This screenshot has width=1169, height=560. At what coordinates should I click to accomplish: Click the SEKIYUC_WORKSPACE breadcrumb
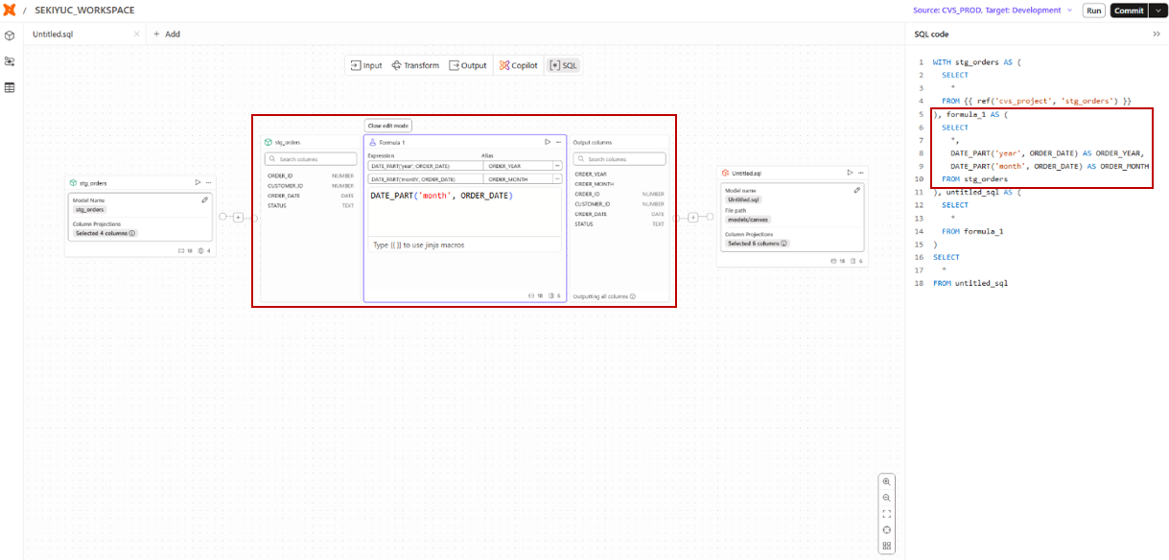[84, 11]
